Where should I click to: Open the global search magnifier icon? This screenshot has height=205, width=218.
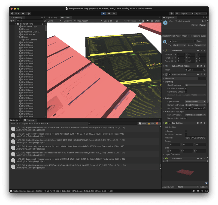177,13
